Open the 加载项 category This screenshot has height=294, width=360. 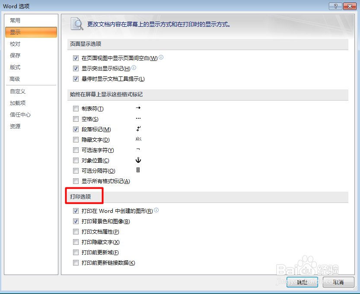18,103
